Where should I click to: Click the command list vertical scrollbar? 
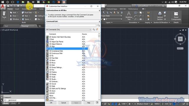tap(99, 67)
